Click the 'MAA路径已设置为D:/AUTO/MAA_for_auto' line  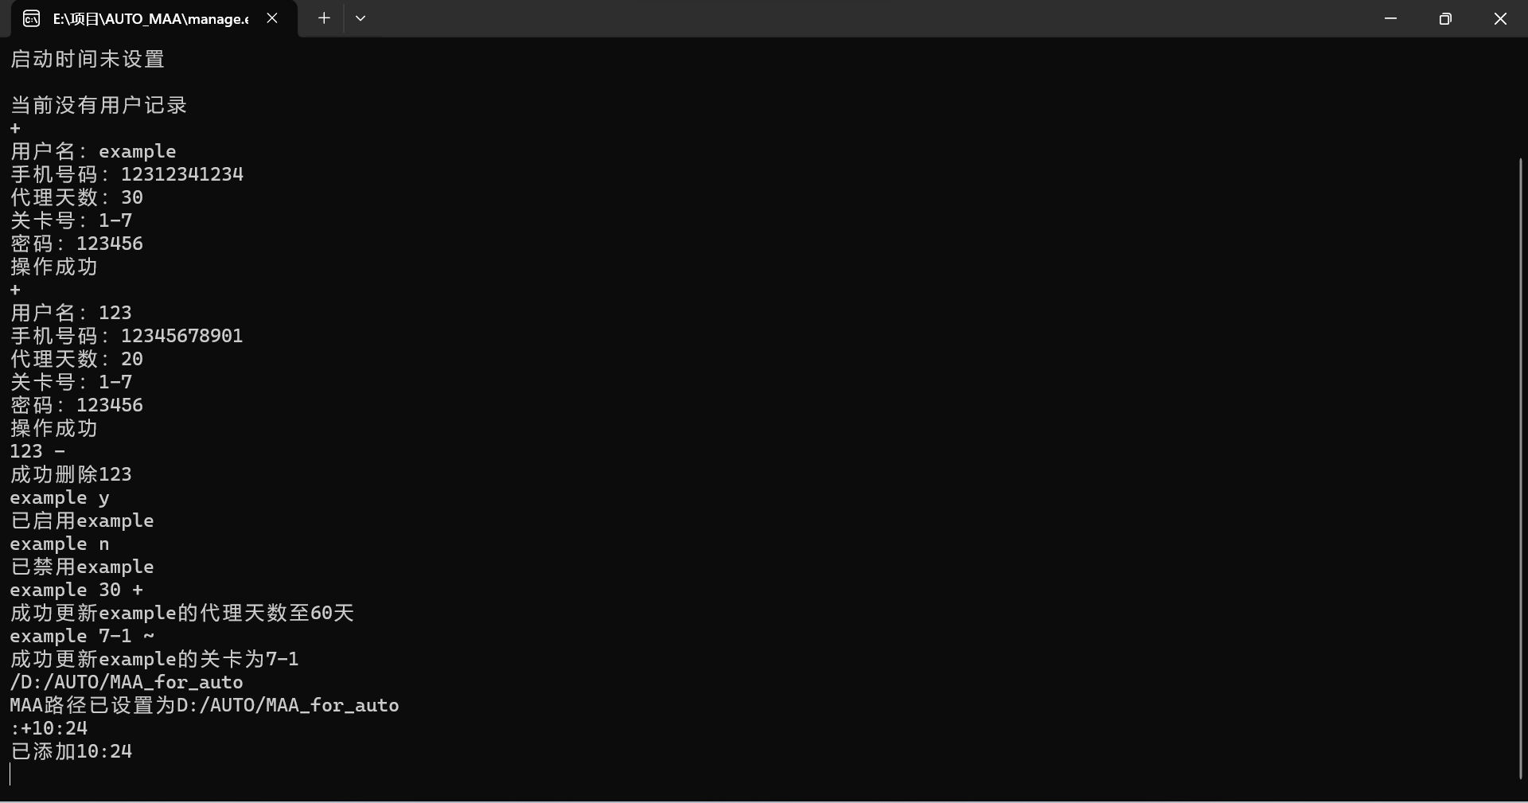205,706
